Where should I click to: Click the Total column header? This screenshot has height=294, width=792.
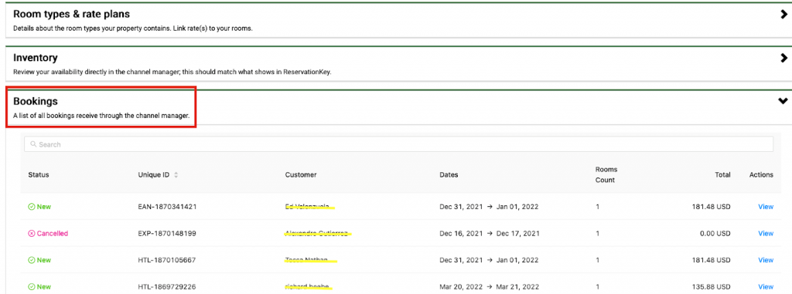(x=722, y=175)
